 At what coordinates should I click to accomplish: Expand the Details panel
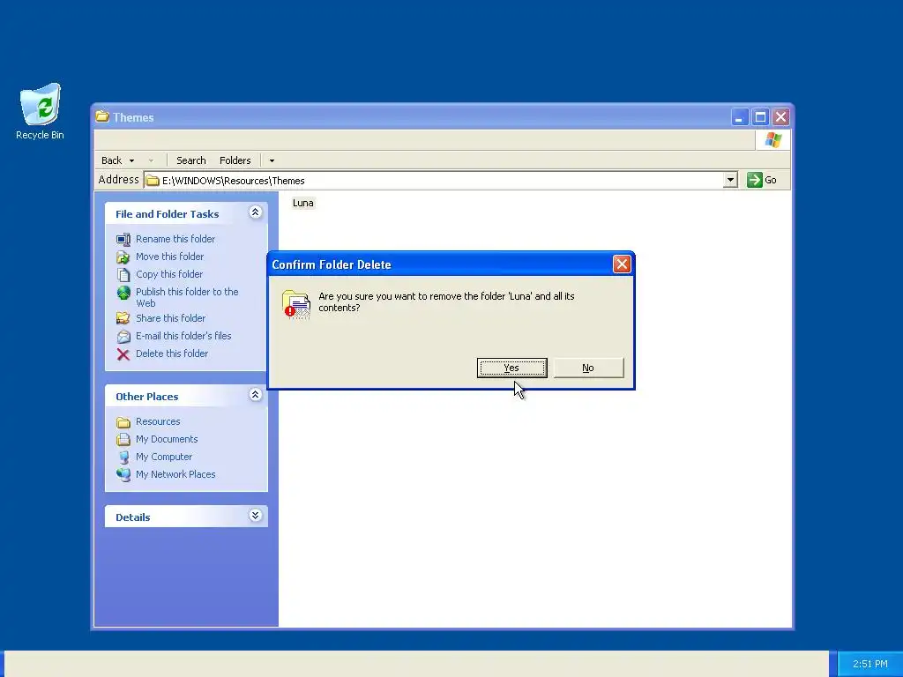tap(255, 515)
